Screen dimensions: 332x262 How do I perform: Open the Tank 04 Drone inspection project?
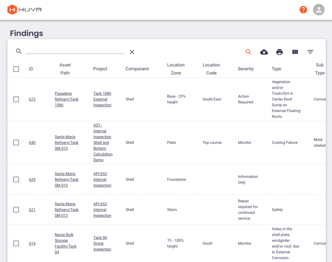pyautogui.click(x=102, y=243)
